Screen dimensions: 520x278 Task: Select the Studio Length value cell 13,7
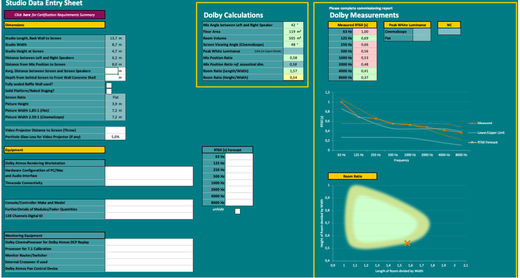[115, 38]
